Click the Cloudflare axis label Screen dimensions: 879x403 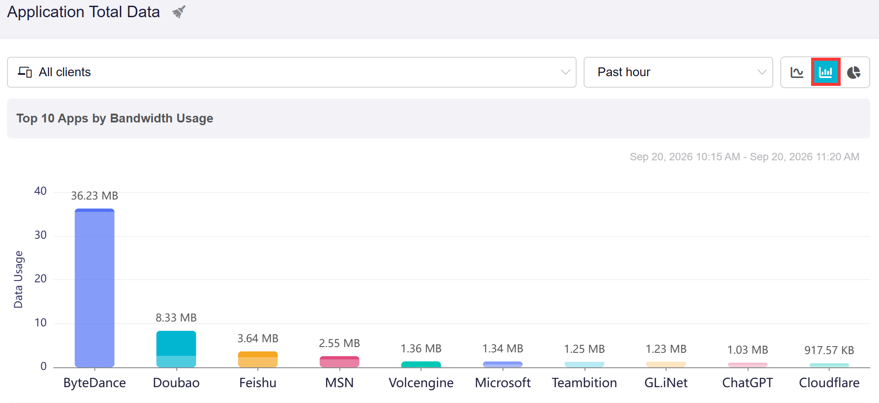click(829, 383)
